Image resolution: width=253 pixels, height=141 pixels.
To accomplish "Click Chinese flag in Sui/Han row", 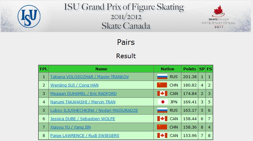I will [162, 85].
